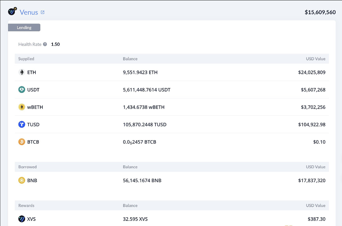
Task: Click the supplied ETH balance 9,551.9423 ETH
Action: (140, 72)
